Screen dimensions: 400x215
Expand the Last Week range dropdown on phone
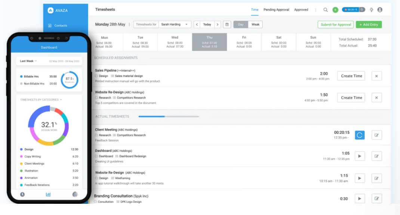28,61
